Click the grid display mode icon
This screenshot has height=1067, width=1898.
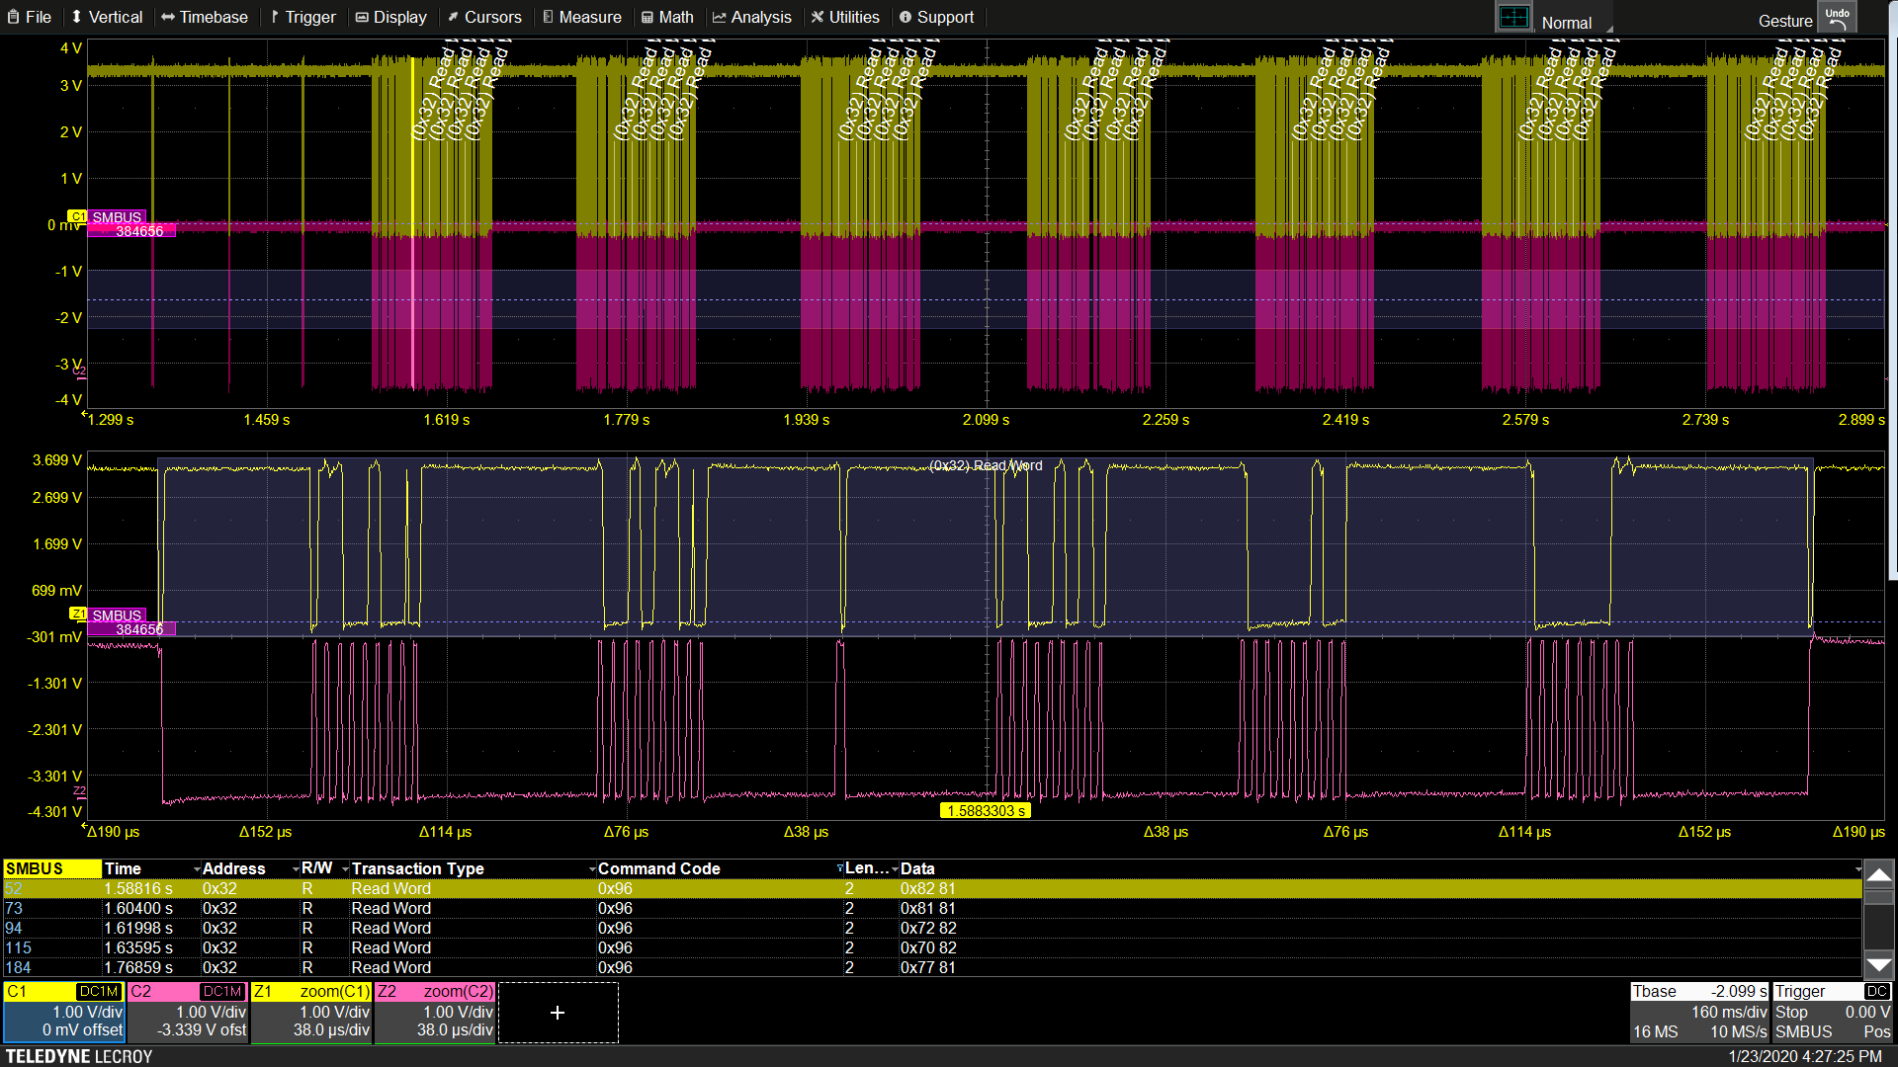(1512, 18)
